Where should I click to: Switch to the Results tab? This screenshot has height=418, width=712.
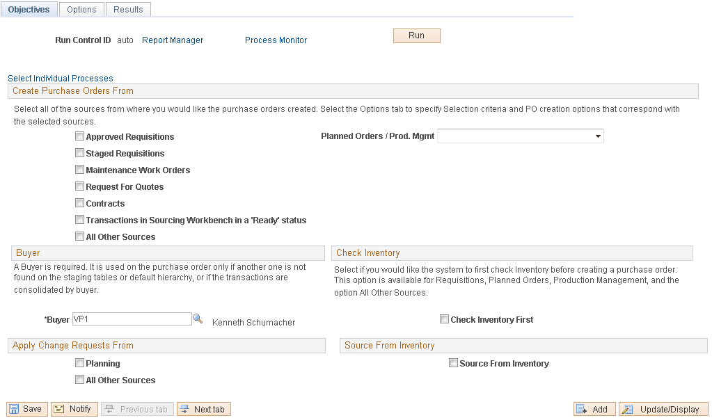click(x=128, y=9)
